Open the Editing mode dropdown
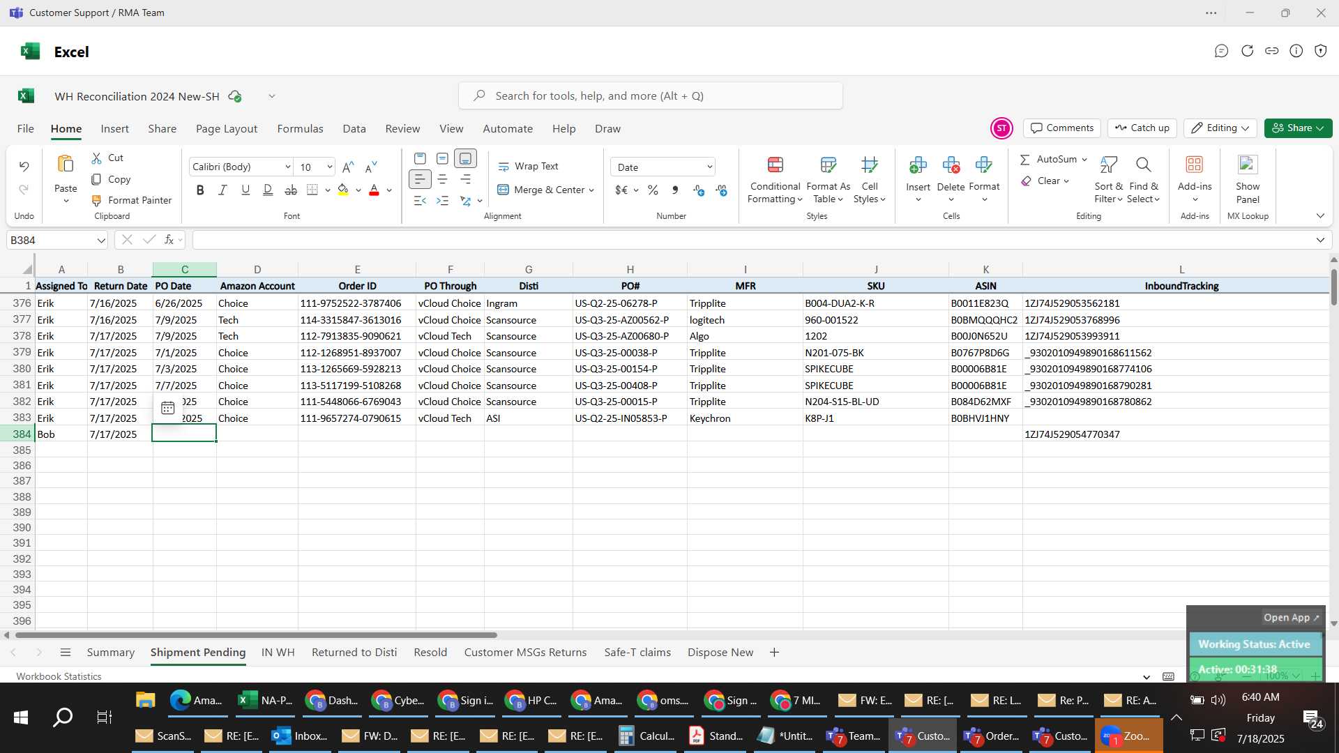Screen dimensions: 1339x753 coord(1220,128)
